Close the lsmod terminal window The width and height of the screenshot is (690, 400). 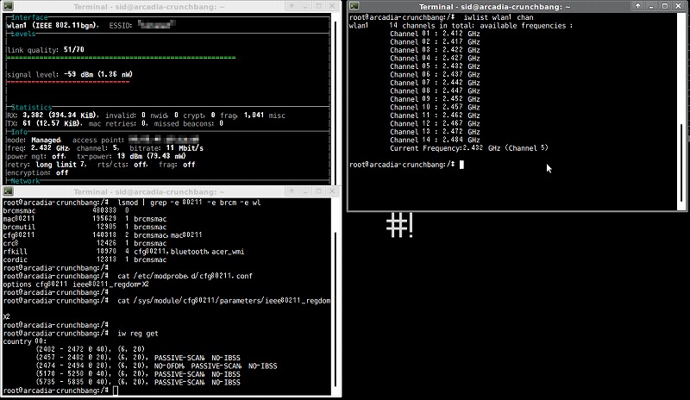click(333, 191)
